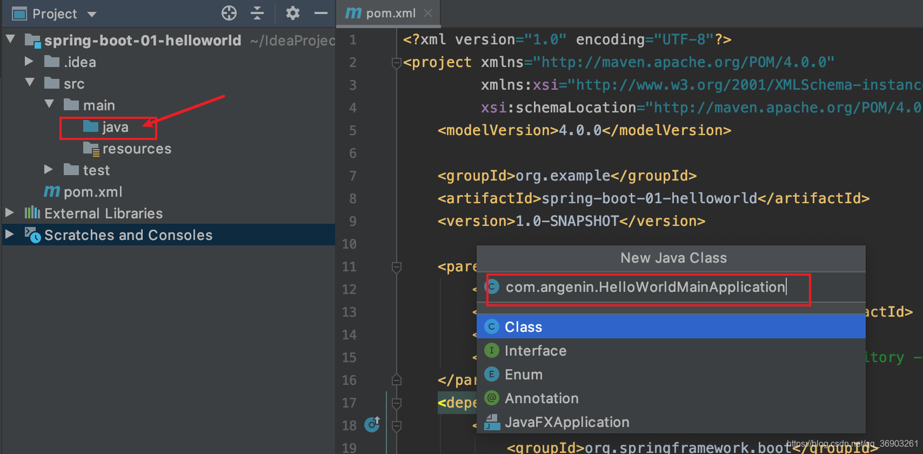Click the xml version declaration on line 1
This screenshot has width=923, height=454.
click(x=567, y=39)
